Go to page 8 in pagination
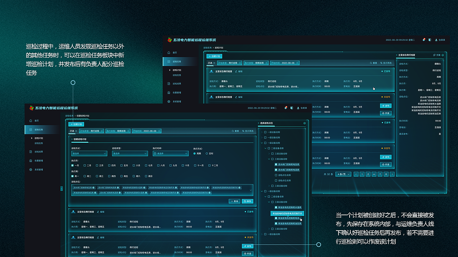458x257 pixels. coord(386,174)
